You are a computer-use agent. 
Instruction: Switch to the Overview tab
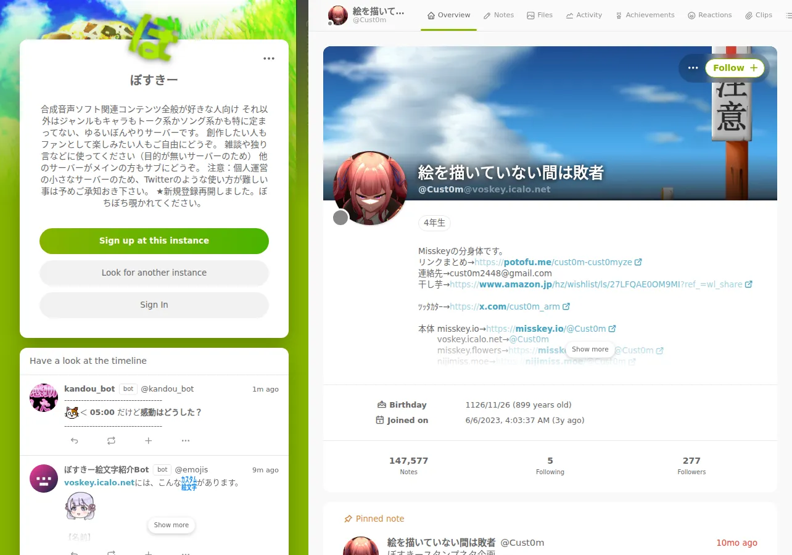[448, 15]
